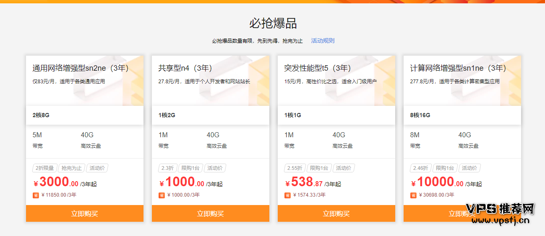The width and height of the screenshot is (545, 236).
Task: Click the large red ¥1000.00 price
Action: pyautogui.click(x=182, y=182)
